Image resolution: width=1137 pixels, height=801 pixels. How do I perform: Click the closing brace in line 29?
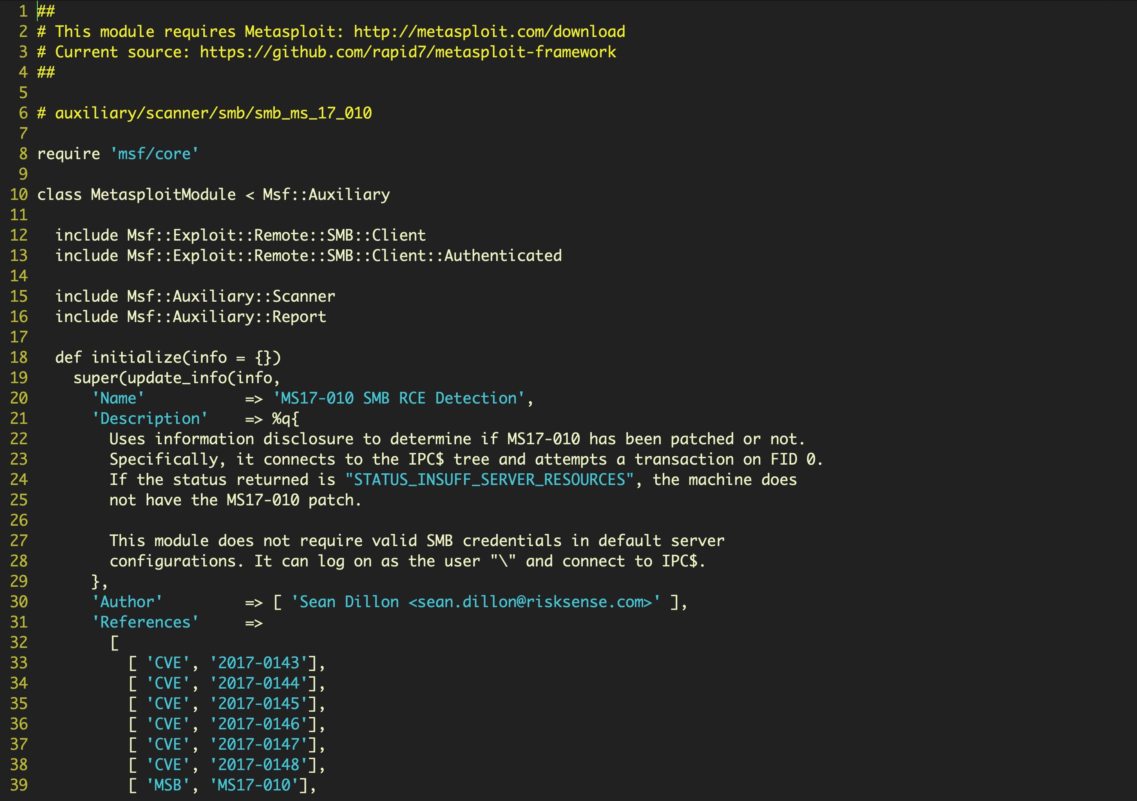pyautogui.click(x=95, y=582)
